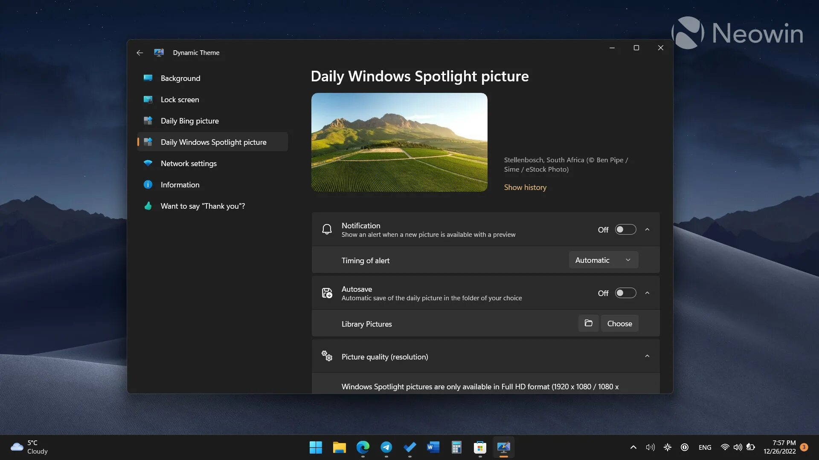Click the notification bell icon
Viewport: 819px width, 460px height.
[327, 229]
